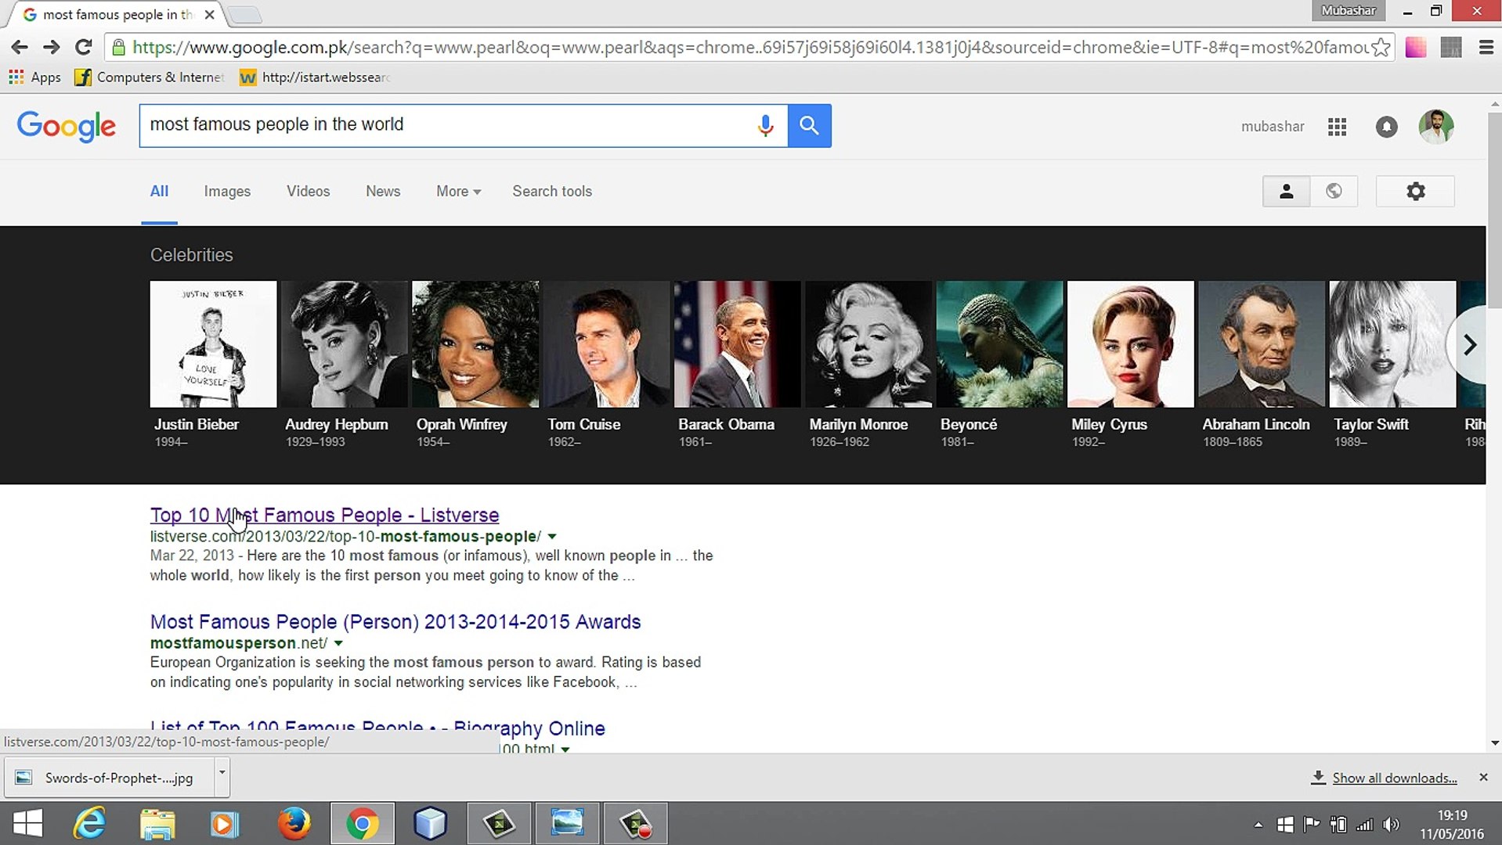
Task: Select the Abraham Lincoln thumbnail
Action: pos(1262,344)
